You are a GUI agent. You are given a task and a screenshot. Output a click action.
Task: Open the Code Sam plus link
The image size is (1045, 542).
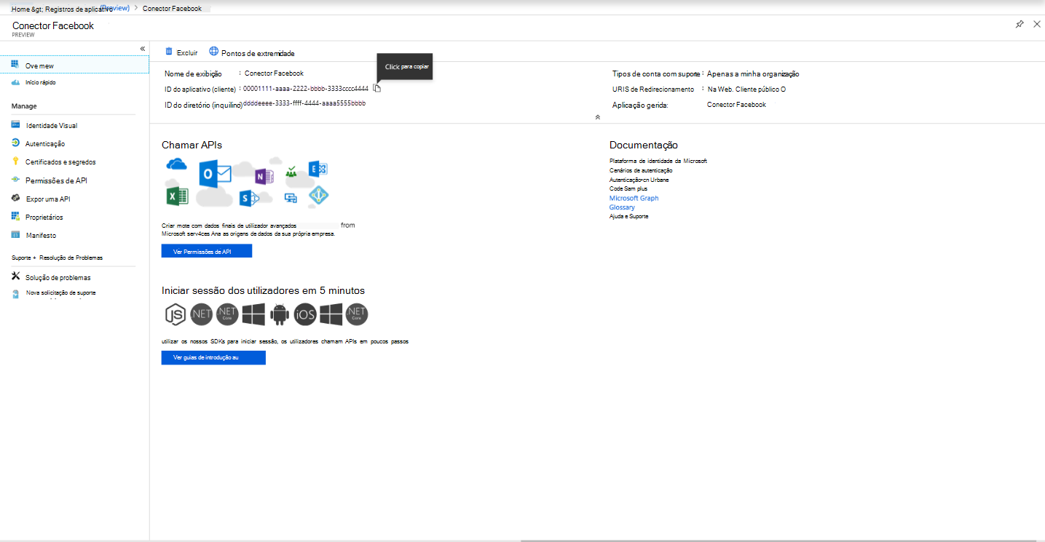(628, 188)
